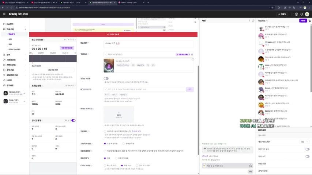The image size is (312, 175).
Task: Select the second radio option for viewing country setting
Action: (124, 144)
